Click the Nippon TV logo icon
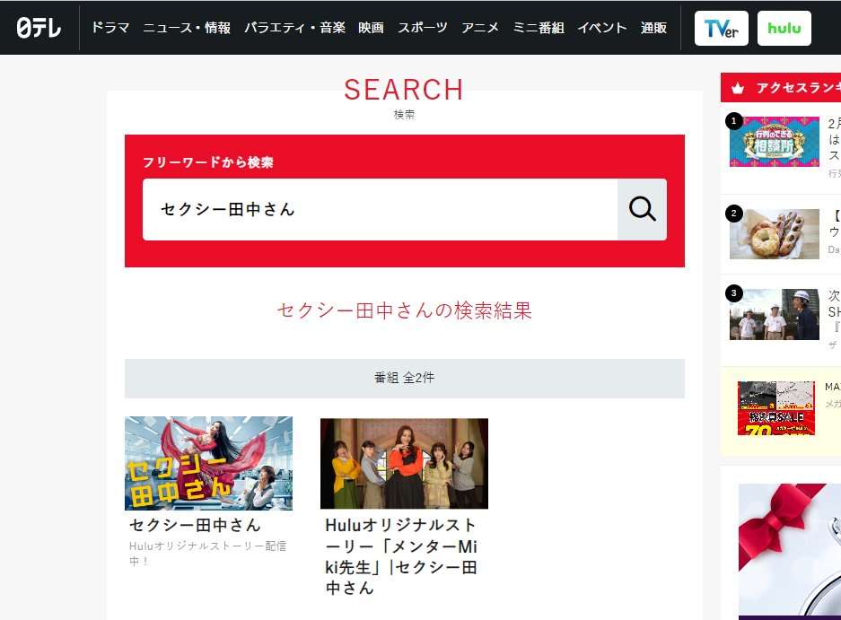 [39, 28]
